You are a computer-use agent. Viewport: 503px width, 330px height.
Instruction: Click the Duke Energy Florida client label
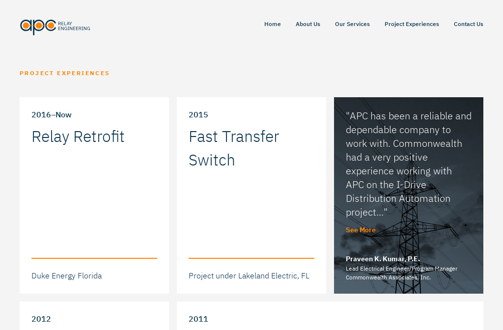coord(66,275)
